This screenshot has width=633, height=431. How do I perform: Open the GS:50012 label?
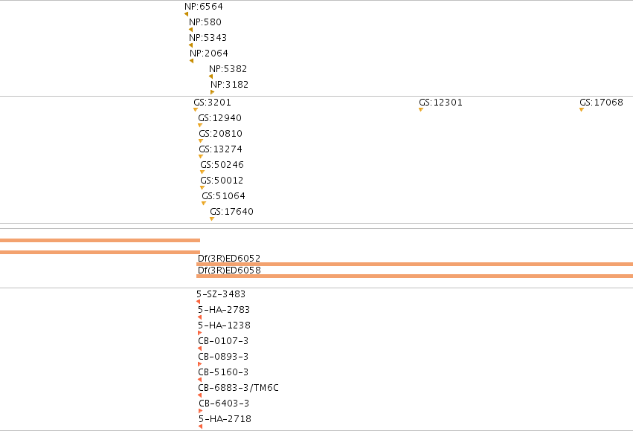(222, 181)
